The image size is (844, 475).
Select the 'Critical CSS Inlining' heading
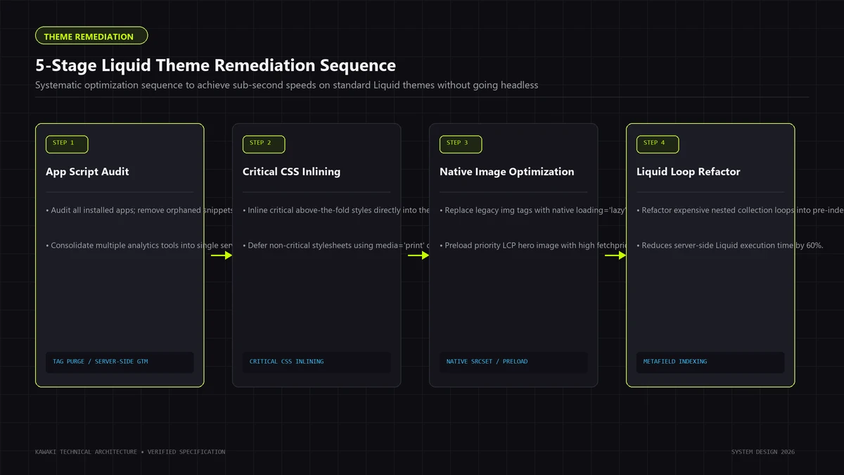291,172
